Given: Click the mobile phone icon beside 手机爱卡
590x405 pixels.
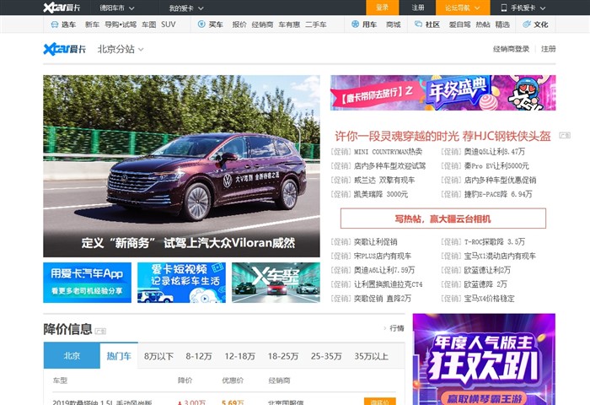Looking at the screenshot, I should [504, 8].
